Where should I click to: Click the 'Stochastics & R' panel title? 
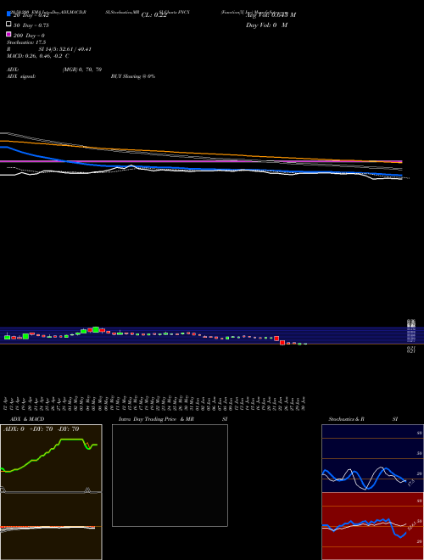346,419
